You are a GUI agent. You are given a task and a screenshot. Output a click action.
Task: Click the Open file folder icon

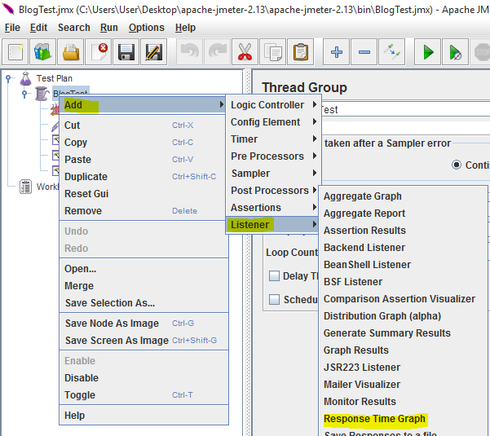pos(71,52)
